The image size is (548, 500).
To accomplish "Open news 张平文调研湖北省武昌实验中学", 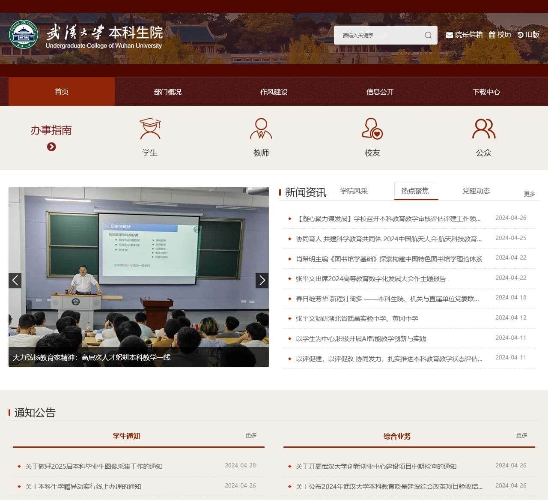I will (357, 319).
